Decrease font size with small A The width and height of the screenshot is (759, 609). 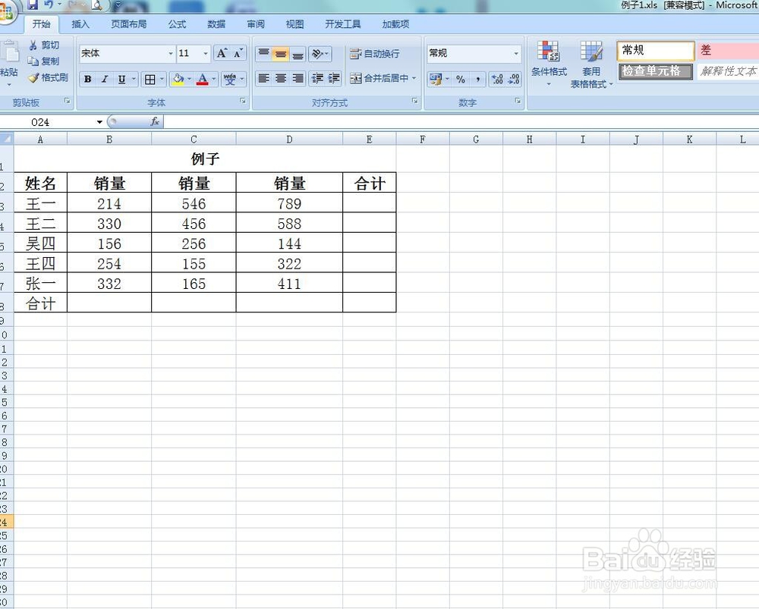(238, 53)
